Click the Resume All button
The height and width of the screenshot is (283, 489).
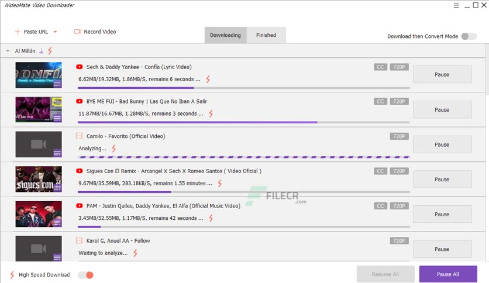click(385, 274)
